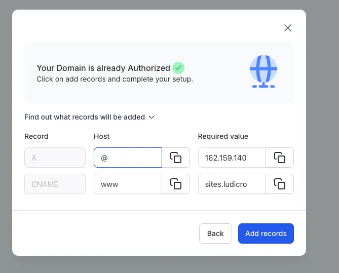339x273 pixels.
Task: Copy the 162.159.140 required value
Action: pyautogui.click(x=280, y=158)
